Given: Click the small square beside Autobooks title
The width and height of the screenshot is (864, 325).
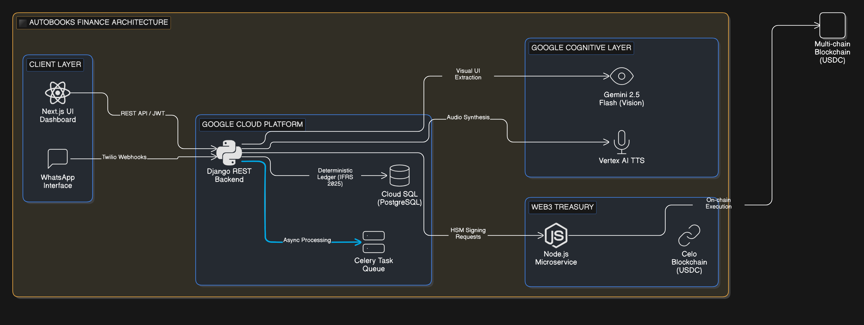Looking at the screenshot, I should coord(23,23).
